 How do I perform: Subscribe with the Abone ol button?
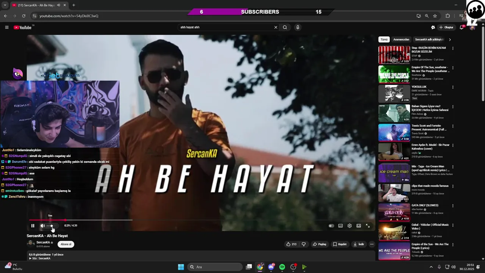point(66,244)
